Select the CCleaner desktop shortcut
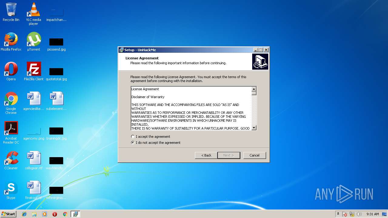 [x=11, y=160]
